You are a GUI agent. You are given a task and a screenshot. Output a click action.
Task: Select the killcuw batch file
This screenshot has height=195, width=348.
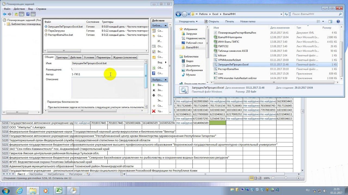pos(222,55)
